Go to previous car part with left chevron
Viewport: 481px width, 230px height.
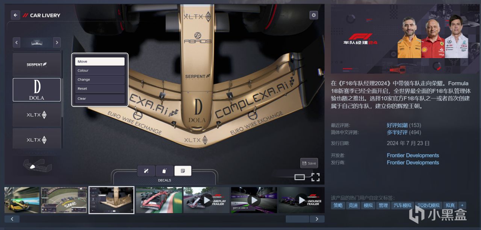coord(17,43)
